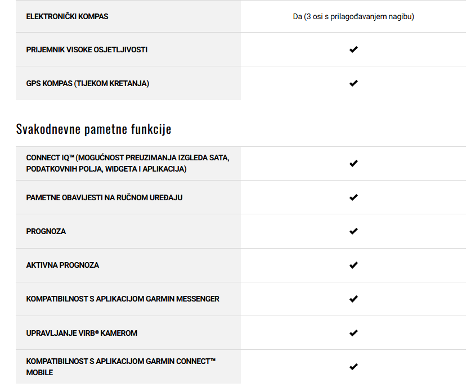471x387 pixels.
Task: Click checkmark for Pametne obavijesti row
Action: pyautogui.click(x=353, y=197)
